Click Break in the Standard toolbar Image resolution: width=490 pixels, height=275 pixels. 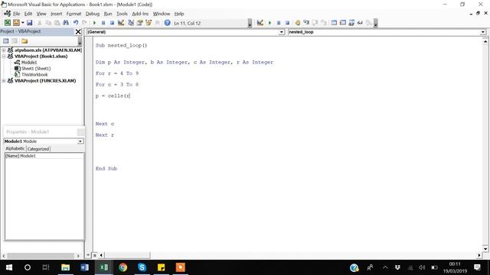tap(103, 23)
